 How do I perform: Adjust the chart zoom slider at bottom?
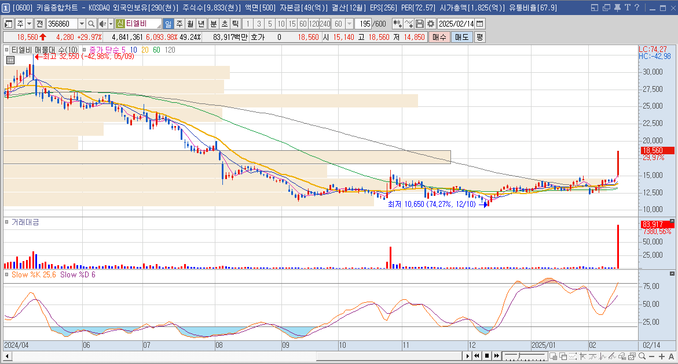click(525, 356)
